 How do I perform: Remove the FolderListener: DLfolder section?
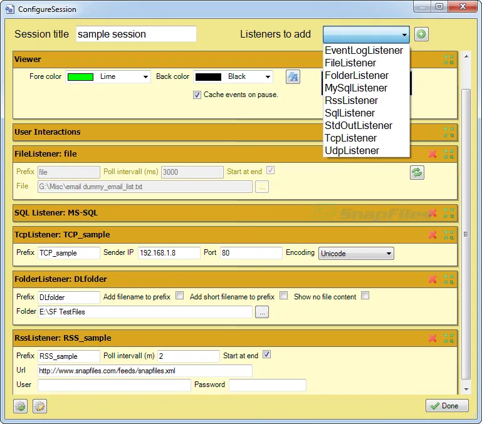pyautogui.click(x=432, y=279)
